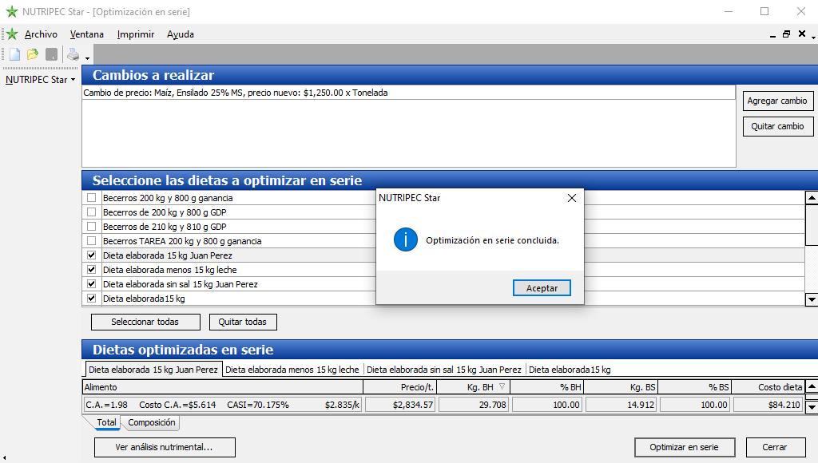This screenshot has height=463, width=818.
Task: Click the Aceptar button
Action: 542,288
